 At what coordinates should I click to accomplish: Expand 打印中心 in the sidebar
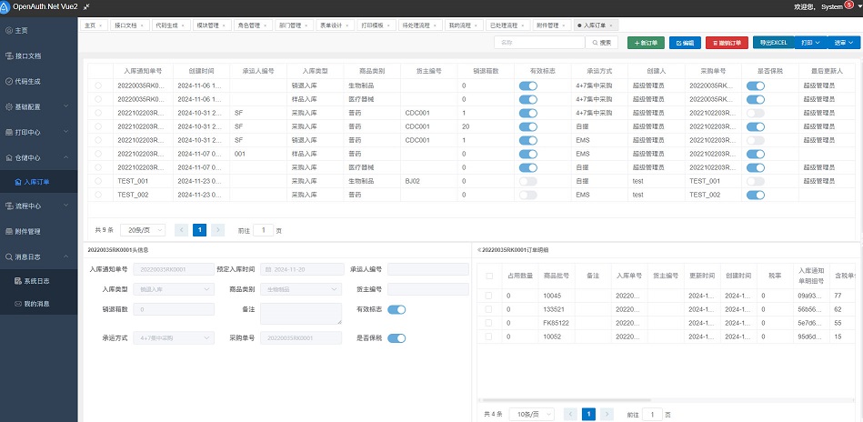click(x=38, y=132)
